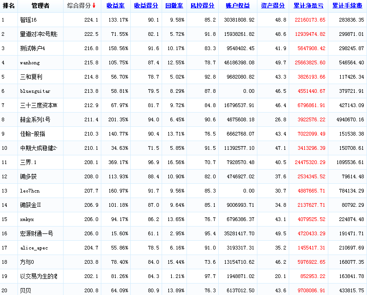Sort by 收益得分 column header
Screen dimensions: 367x295
pyautogui.click(x=146, y=6)
